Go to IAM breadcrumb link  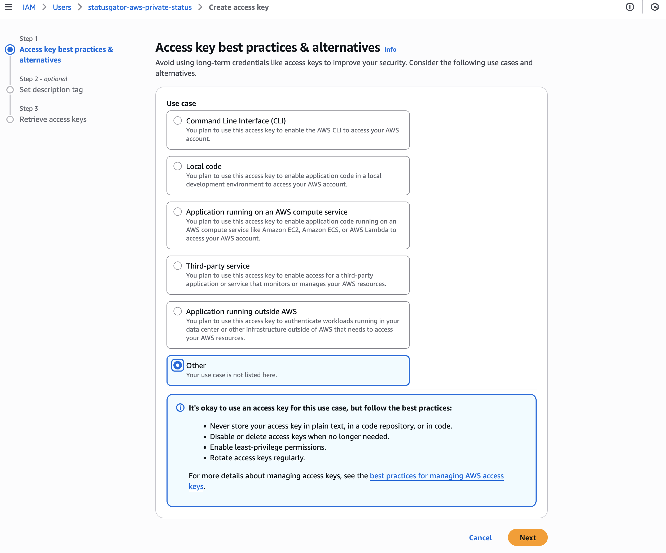tap(29, 7)
